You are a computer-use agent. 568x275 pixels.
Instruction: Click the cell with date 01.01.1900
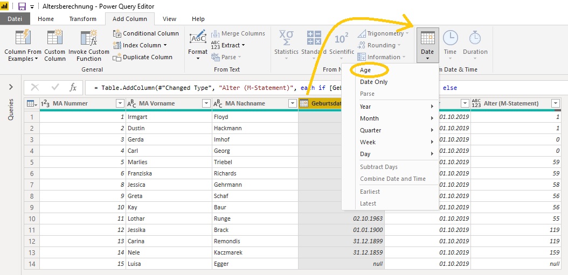(341, 230)
